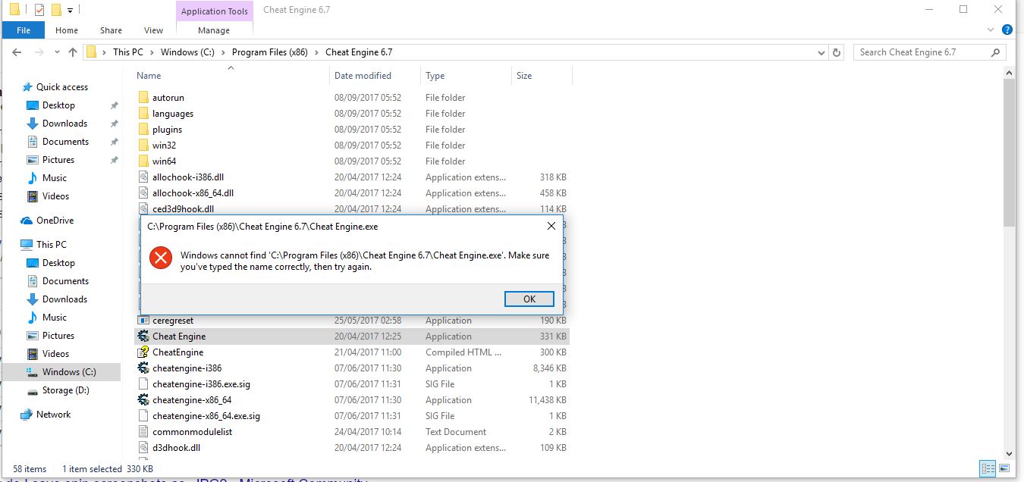Click the Help question mark icon
Screen dimensions: 1024x482
(x=1007, y=30)
